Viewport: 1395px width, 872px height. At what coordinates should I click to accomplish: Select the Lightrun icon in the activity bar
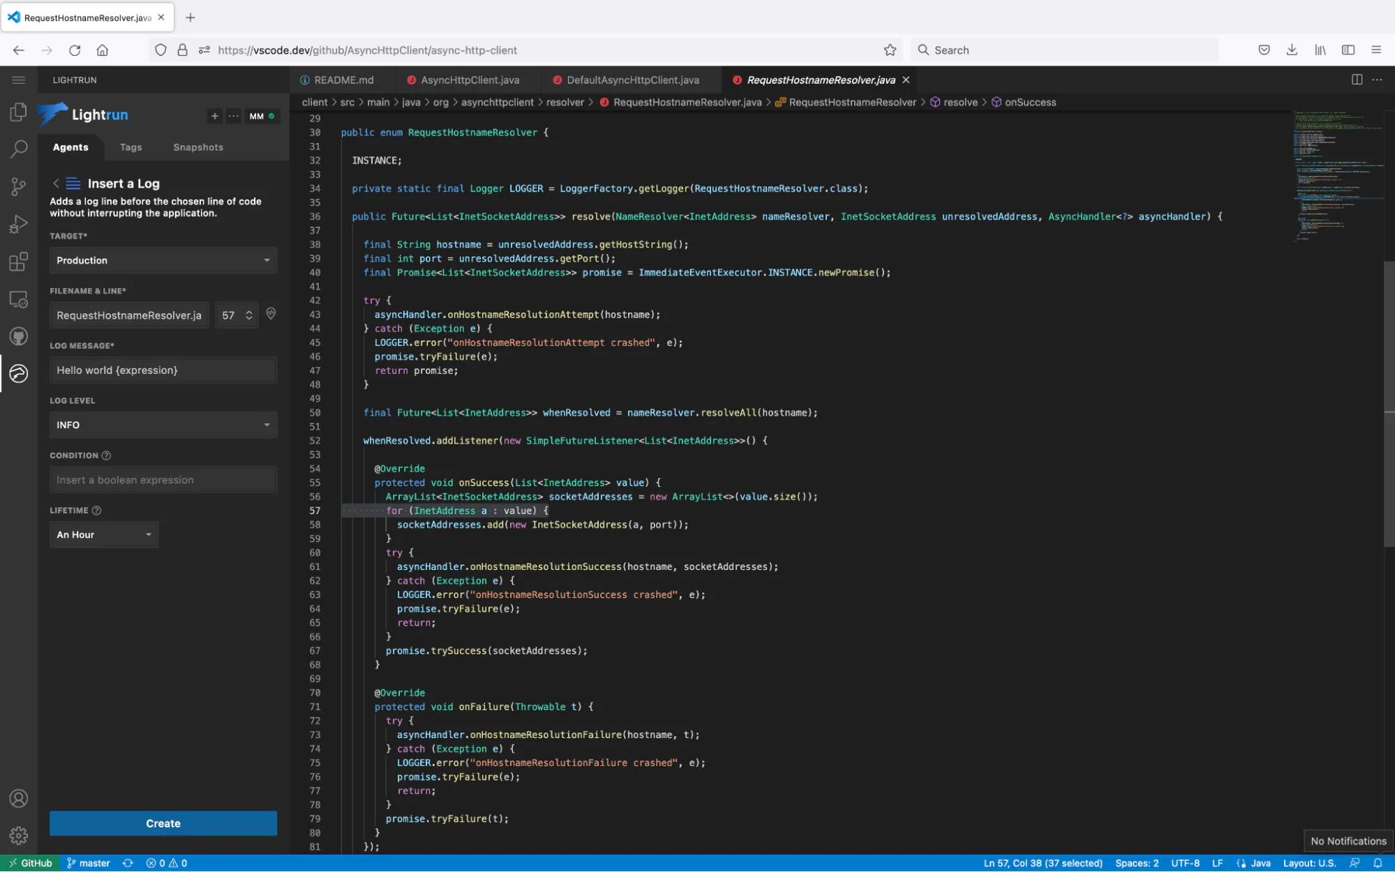tap(19, 373)
